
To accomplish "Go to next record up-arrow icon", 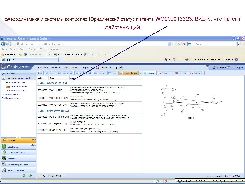I will [x=63, y=176].
